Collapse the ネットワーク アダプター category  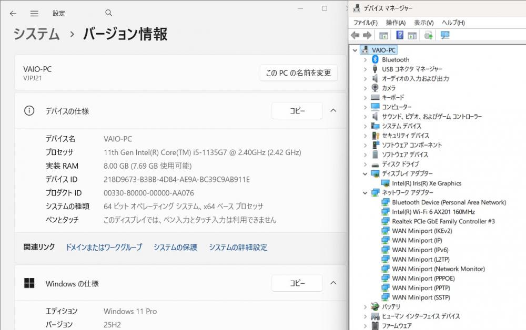[x=366, y=193]
